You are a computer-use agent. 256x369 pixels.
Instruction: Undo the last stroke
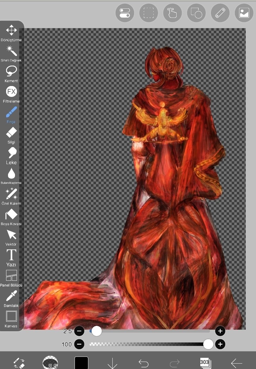click(x=143, y=363)
